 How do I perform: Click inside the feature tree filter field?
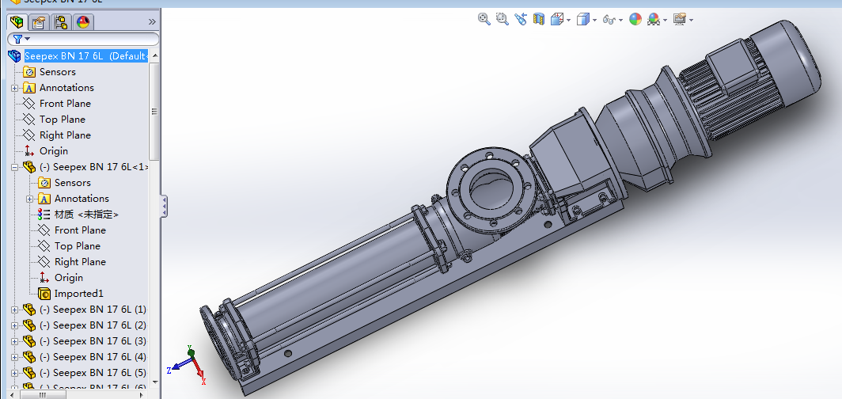83,39
